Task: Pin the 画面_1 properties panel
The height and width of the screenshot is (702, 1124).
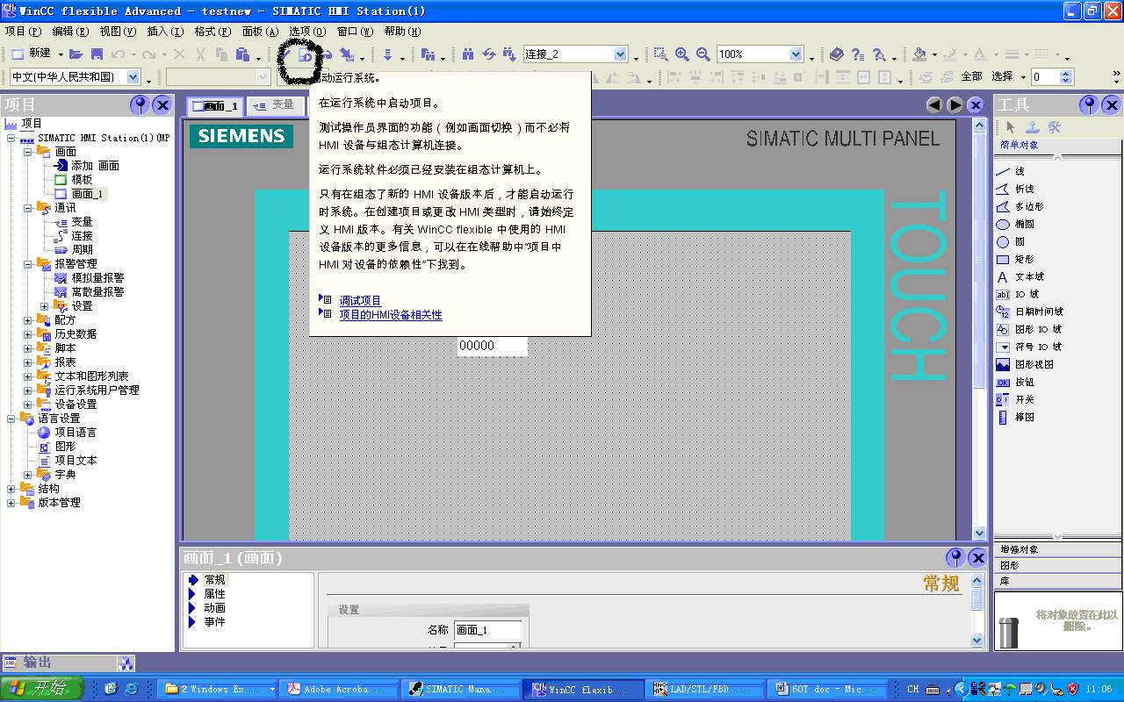Action: coord(955,558)
